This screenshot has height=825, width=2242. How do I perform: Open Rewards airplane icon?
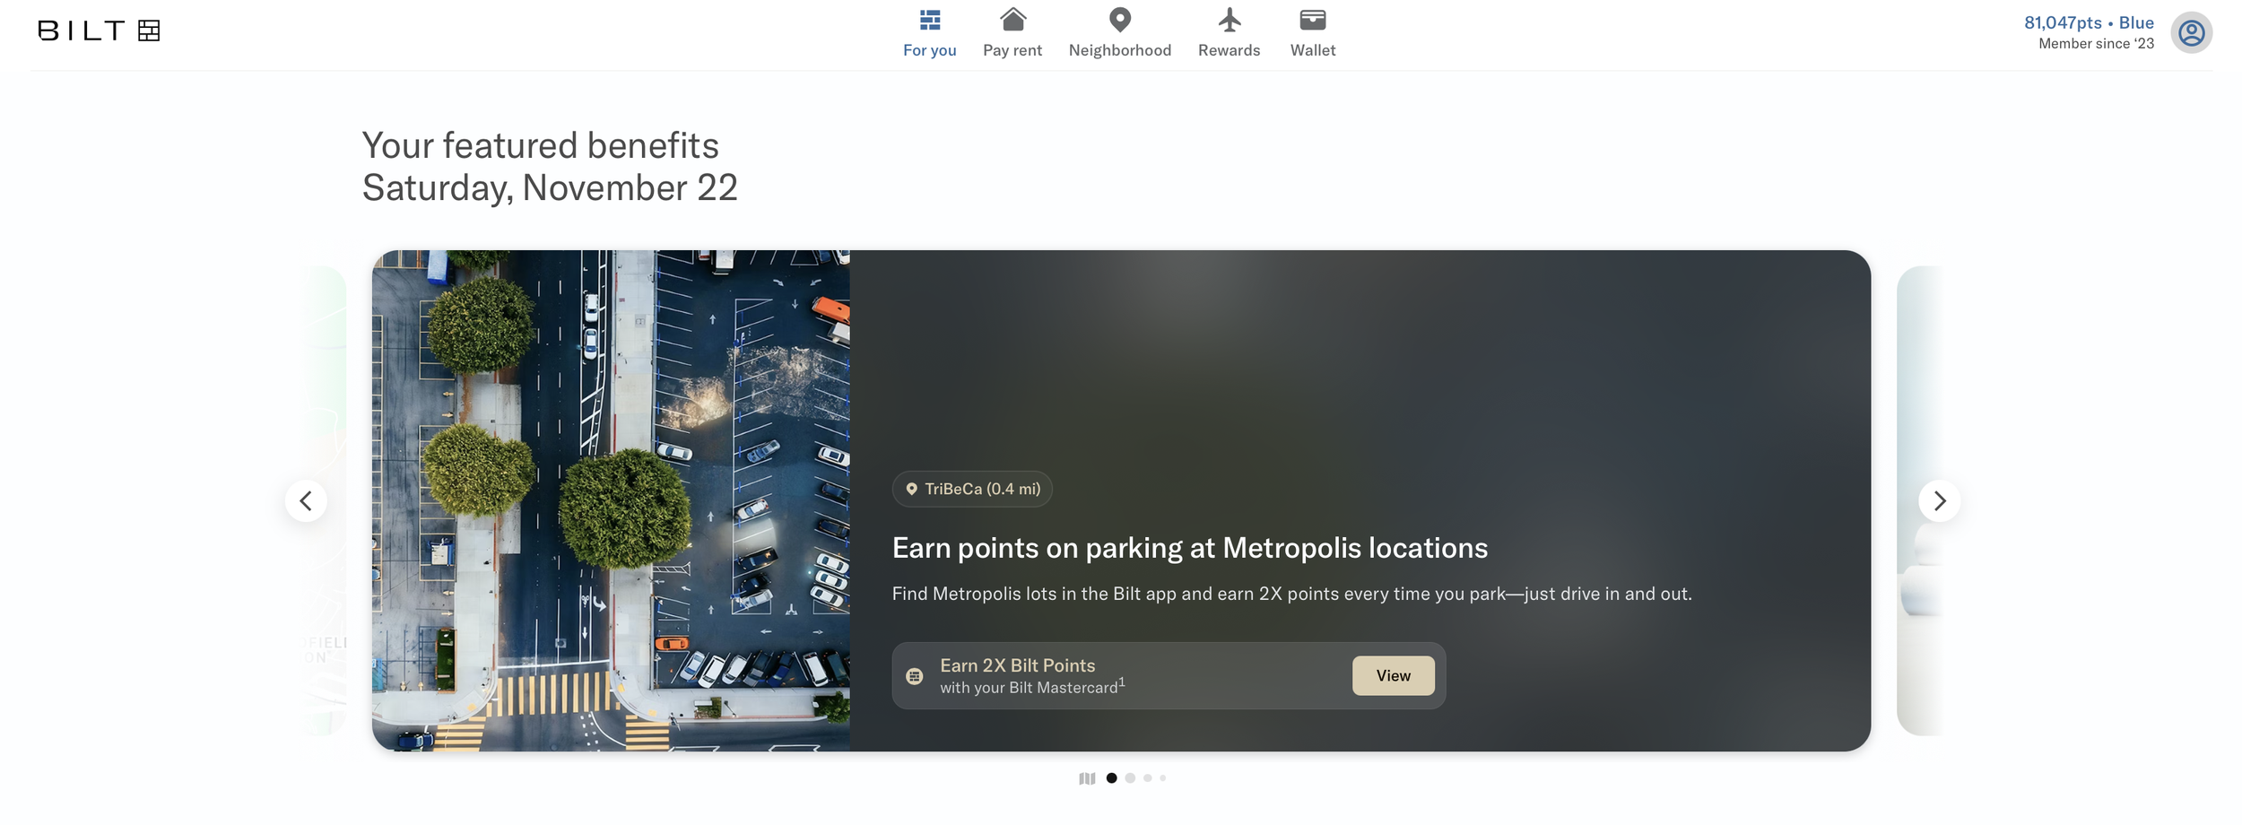(x=1229, y=20)
